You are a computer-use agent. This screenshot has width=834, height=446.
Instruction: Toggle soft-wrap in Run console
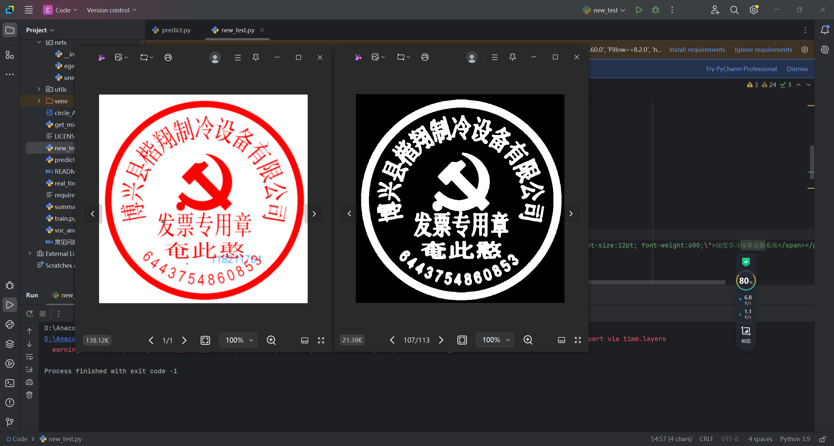click(x=29, y=357)
